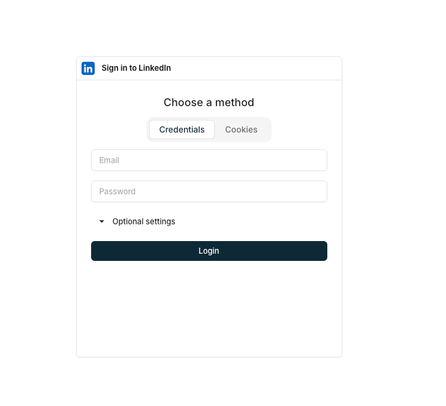Click the empty area below the Login button
This screenshot has width=446, height=406.
click(x=209, y=309)
